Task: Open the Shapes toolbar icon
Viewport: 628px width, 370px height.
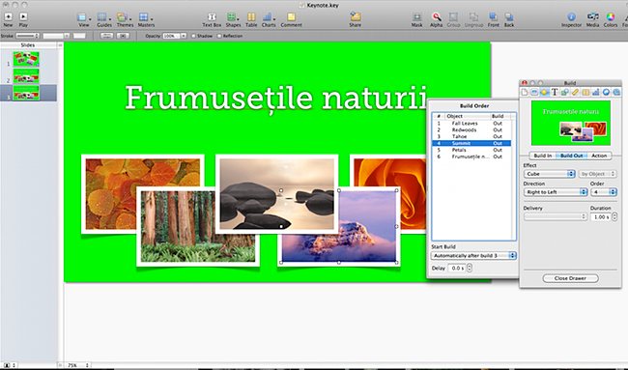Action: click(232, 16)
